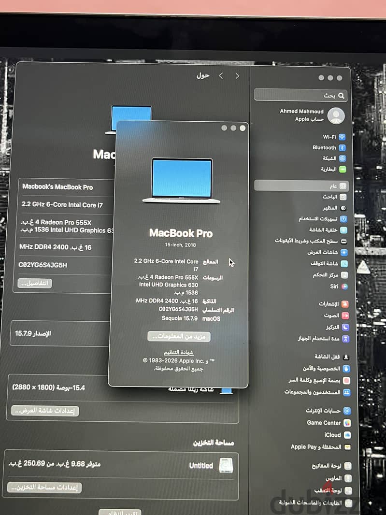Open الخصوصية والأمن privacy icon
This screenshot has height=515, width=386.
pos(346,369)
